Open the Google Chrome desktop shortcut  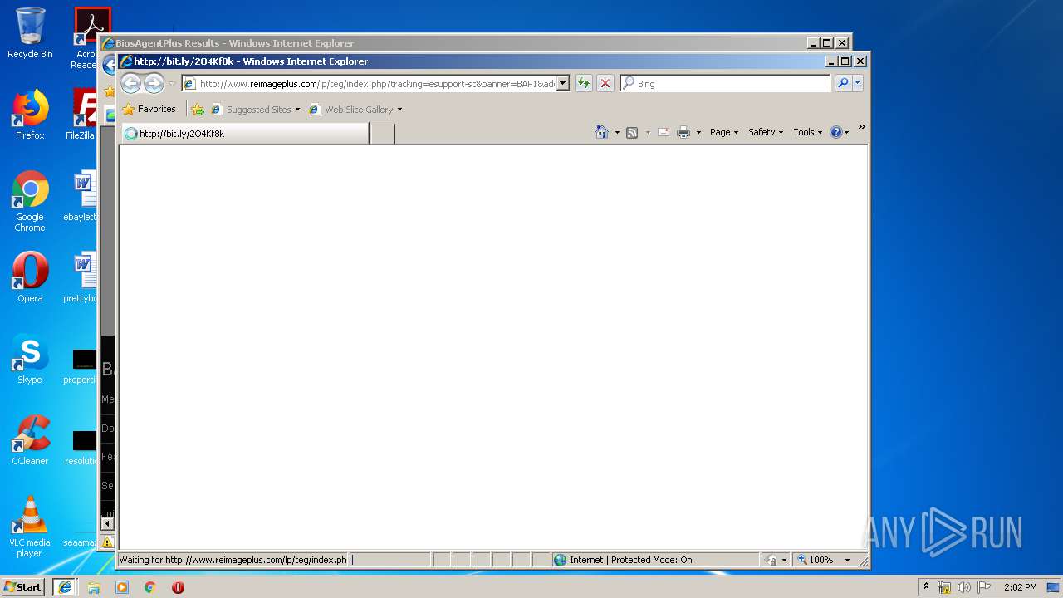30,201
